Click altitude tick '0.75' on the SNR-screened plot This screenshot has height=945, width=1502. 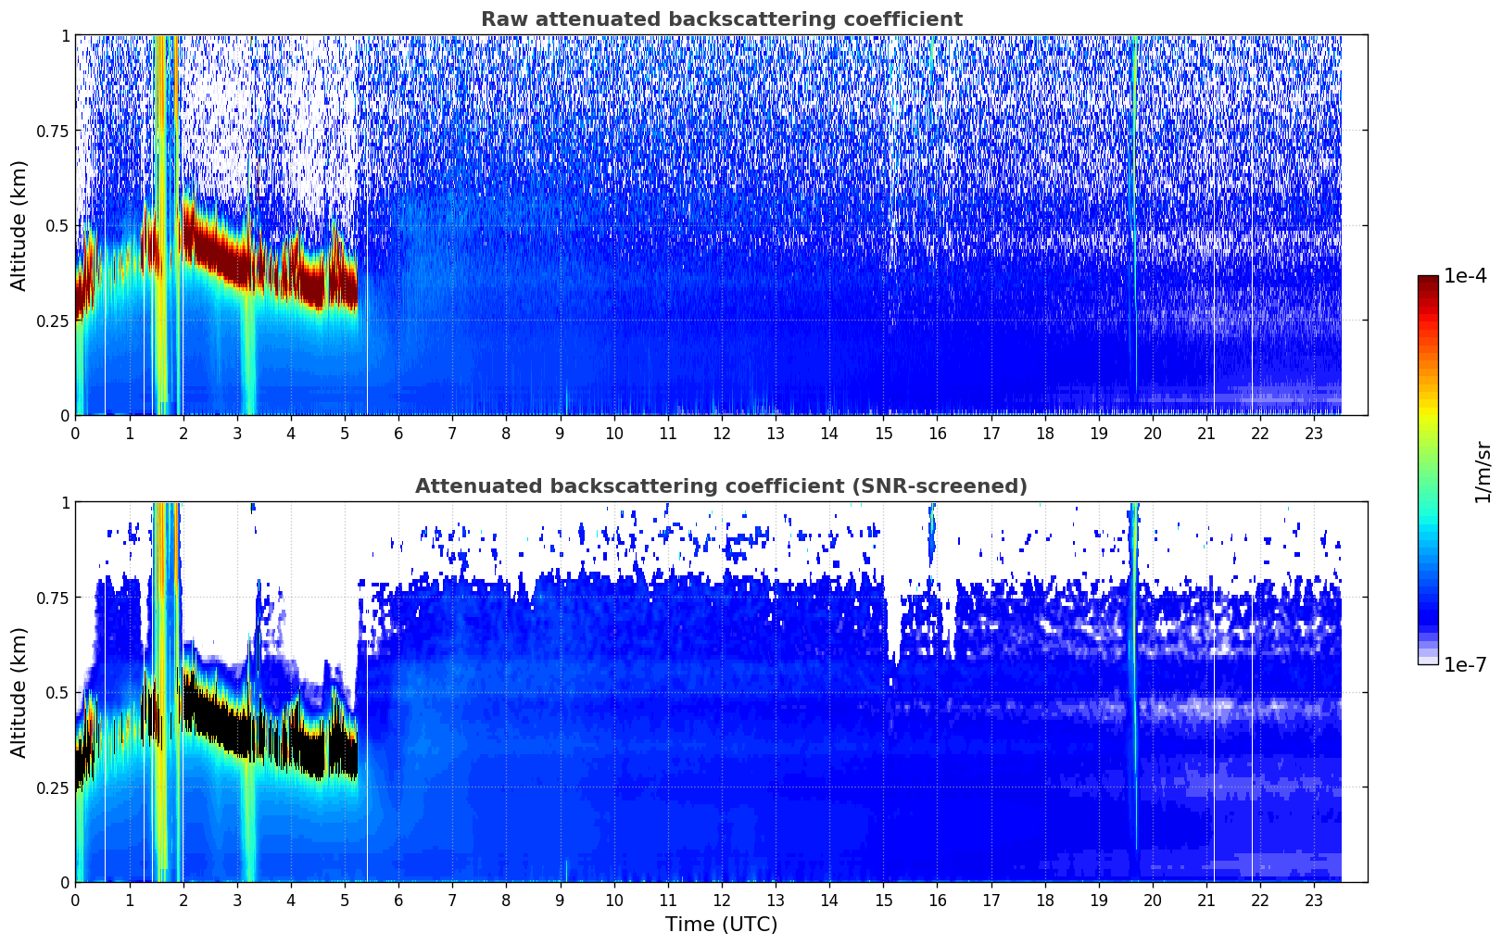pyautogui.click(x=54, y=598)
